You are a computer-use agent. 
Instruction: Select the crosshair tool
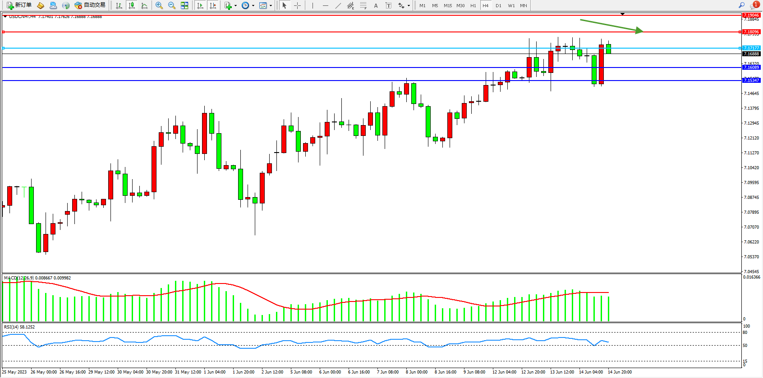click(297, 5)
